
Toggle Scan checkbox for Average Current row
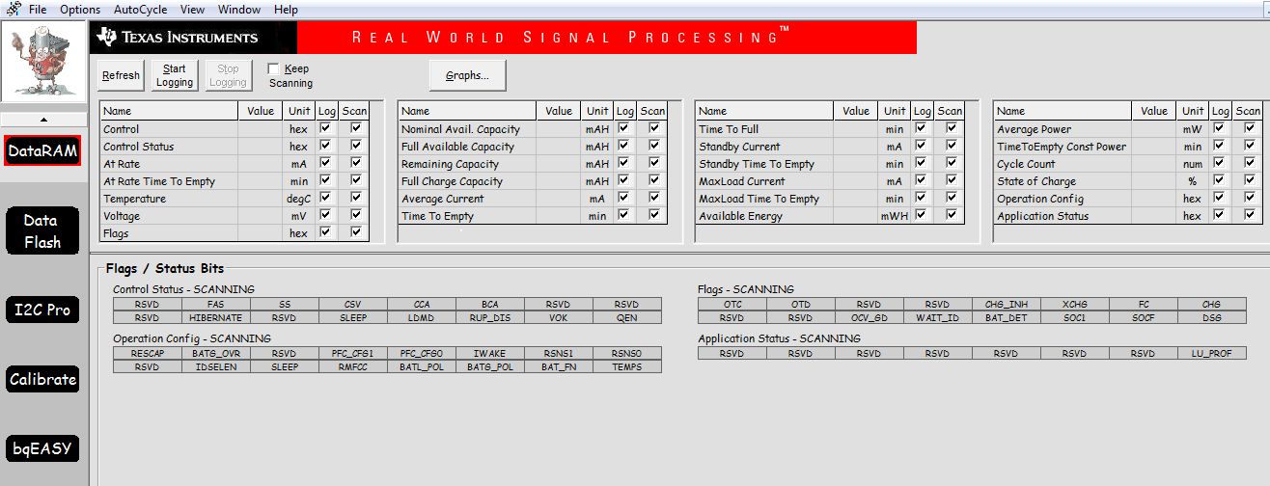tap(654, 198)
